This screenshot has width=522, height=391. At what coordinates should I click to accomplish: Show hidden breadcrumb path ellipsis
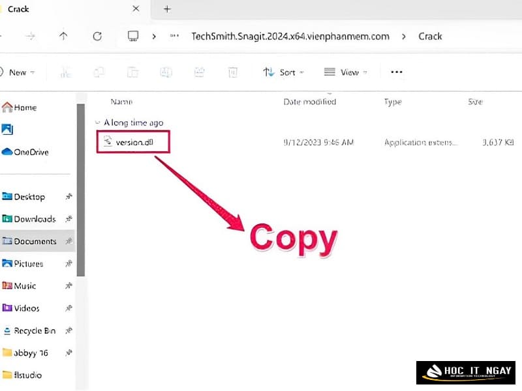pyautogui.click(x=174, y=36)
